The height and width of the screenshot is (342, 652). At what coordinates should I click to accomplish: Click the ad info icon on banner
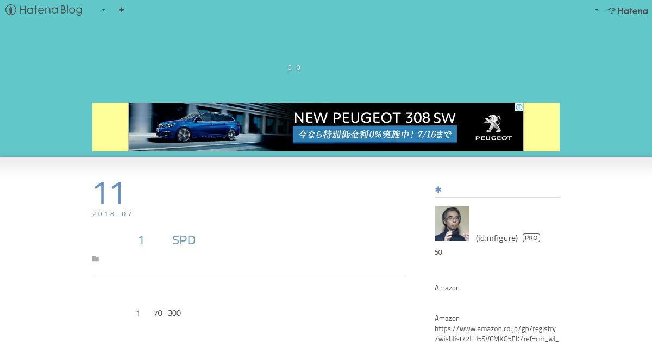[x=519, y=107]
